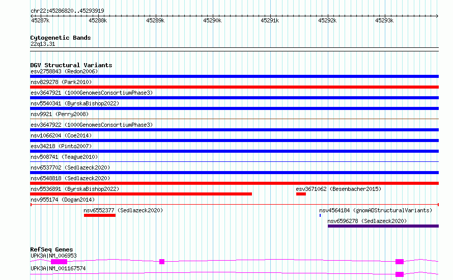Click the UPK3A|NM_006953 gene label
This screenshot has width=453, height=280.
[53, 256]
